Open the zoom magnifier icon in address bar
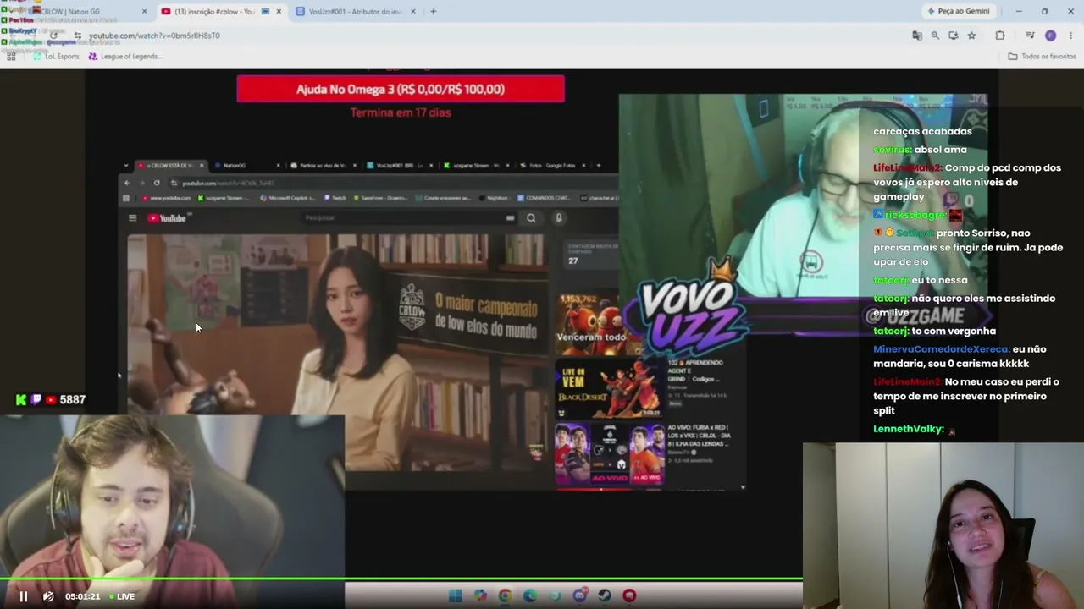1084x609 pixels. (935, 36)
